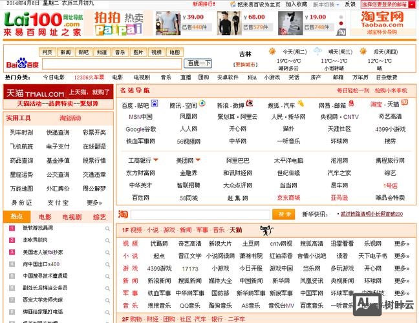This screenshot has width=419, height=323.
Task: Select the Baidu 贴吧 tab
Action: point(83,52)
